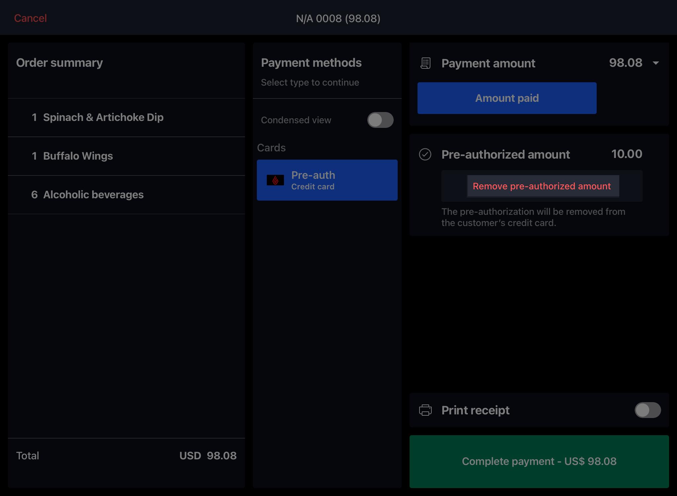The image size is (677, 496).
Task: Select the Pre-auth Credit card payment method
Action: click(327, 180)
